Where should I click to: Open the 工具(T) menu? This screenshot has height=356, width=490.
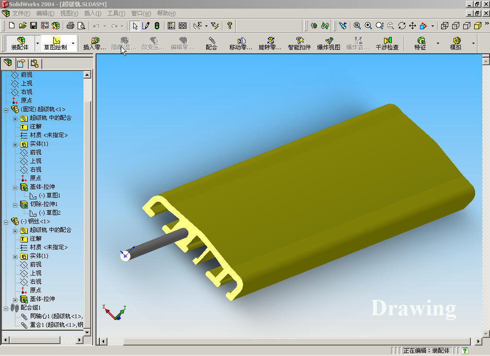tap(116, 13)
